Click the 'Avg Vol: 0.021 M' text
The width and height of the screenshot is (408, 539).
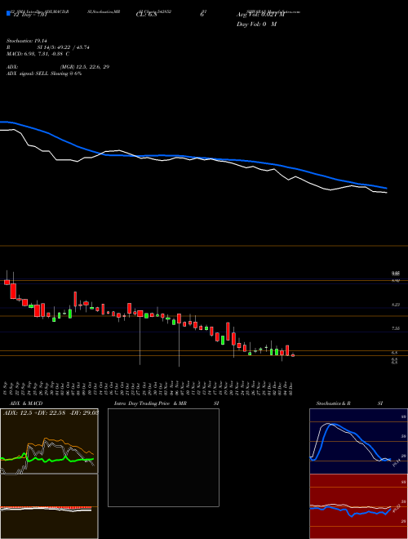pos(260,15)
